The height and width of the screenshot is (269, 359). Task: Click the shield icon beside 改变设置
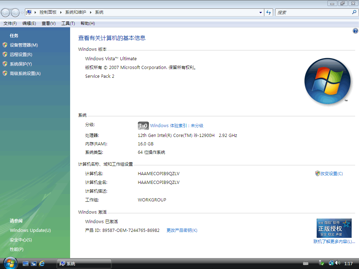point(317,173)
